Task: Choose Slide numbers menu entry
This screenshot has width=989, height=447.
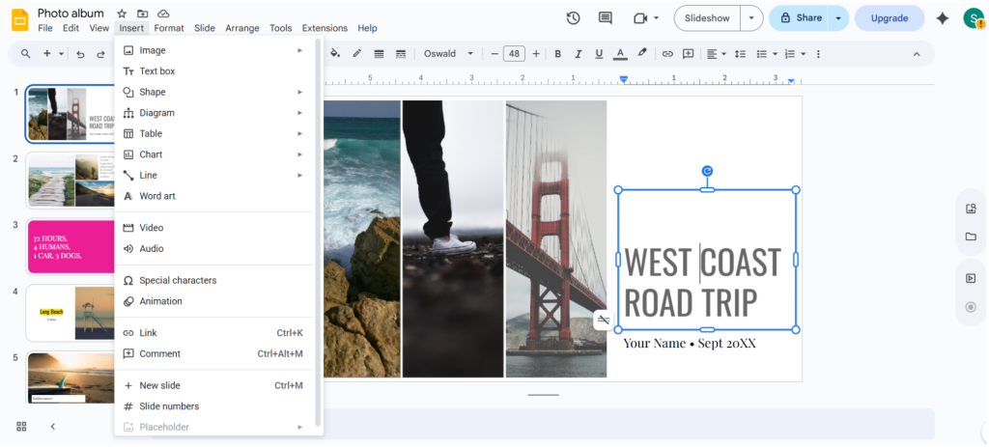Action: click(x=213, y=406)
